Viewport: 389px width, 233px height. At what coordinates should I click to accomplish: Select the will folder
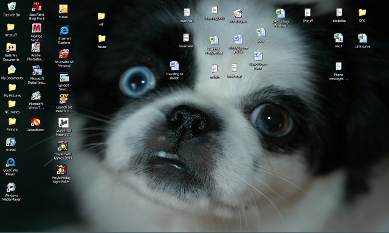click(x=102, y=16)
